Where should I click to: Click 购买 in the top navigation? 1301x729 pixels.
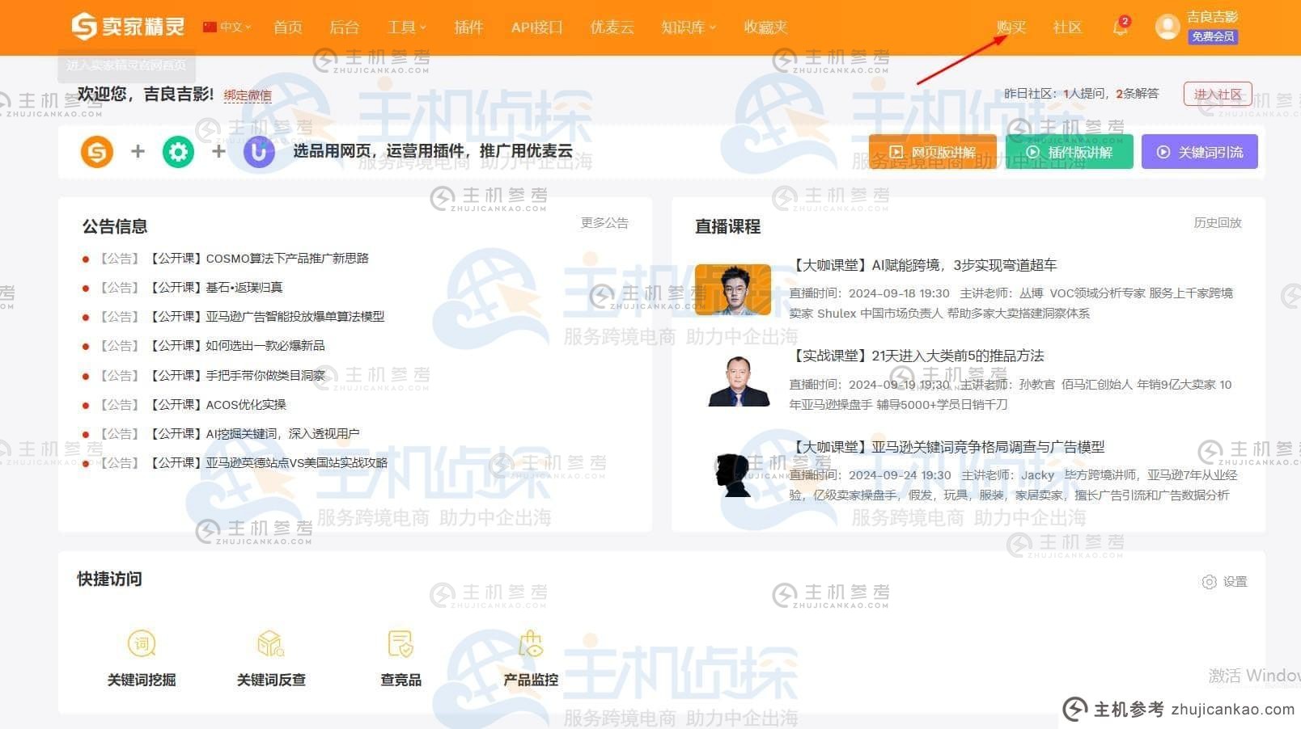(x=1011, y=27)
